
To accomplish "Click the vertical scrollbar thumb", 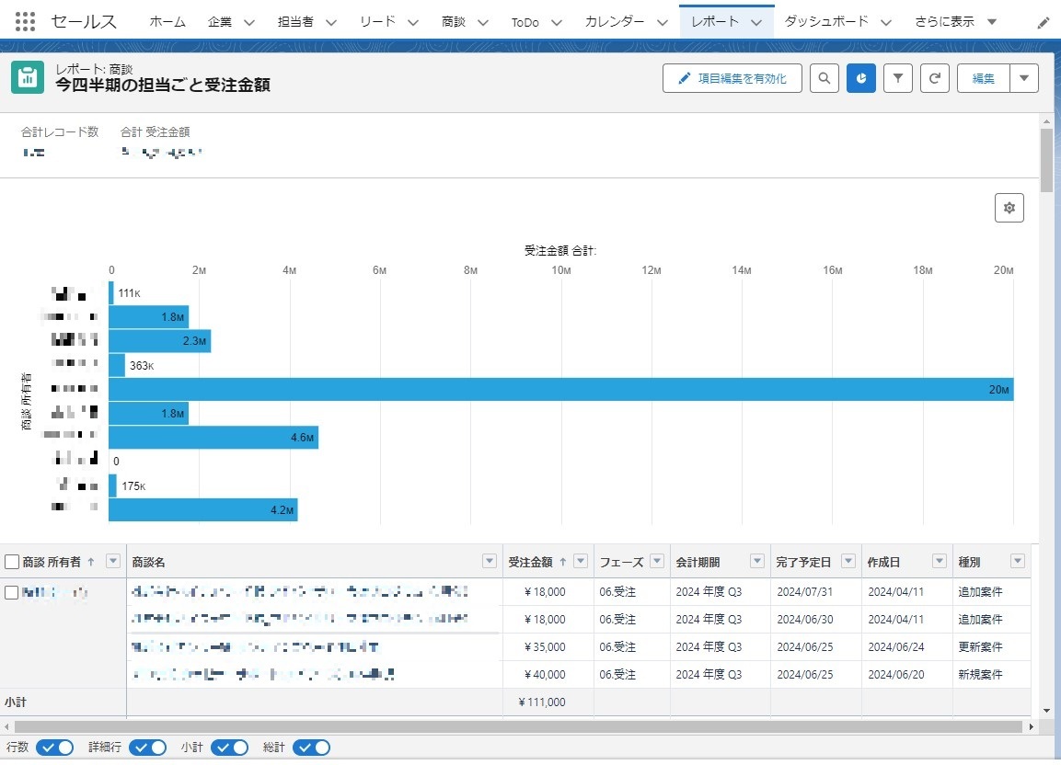I will point(1047,160).
